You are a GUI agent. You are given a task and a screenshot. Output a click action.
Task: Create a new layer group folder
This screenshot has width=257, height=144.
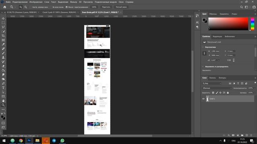coord(242,135)
